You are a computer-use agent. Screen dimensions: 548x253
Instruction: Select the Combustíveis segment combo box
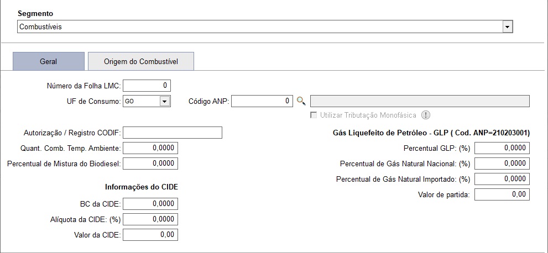click(265, 27)
